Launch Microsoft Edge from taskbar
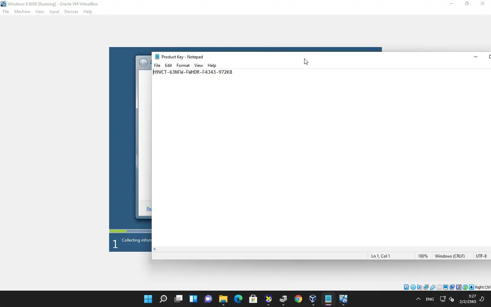This screenshot has height=307, width=491. point(238,299)
